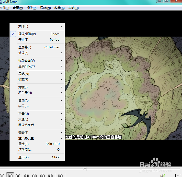This screenshot has height=177, width=182.
Task: Expand the 音频(A) submenu
Action: (x=37, y=101)
